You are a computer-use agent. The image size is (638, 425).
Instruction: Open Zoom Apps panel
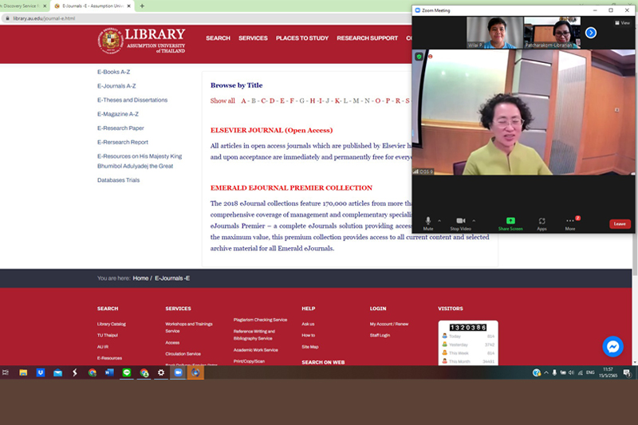click(x=542, y=223)
